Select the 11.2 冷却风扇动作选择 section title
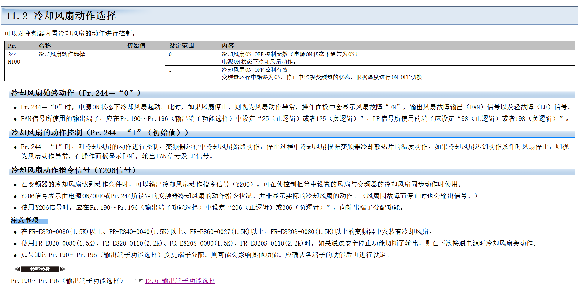This screenshot has height=295, width=579. coord(61,16)
